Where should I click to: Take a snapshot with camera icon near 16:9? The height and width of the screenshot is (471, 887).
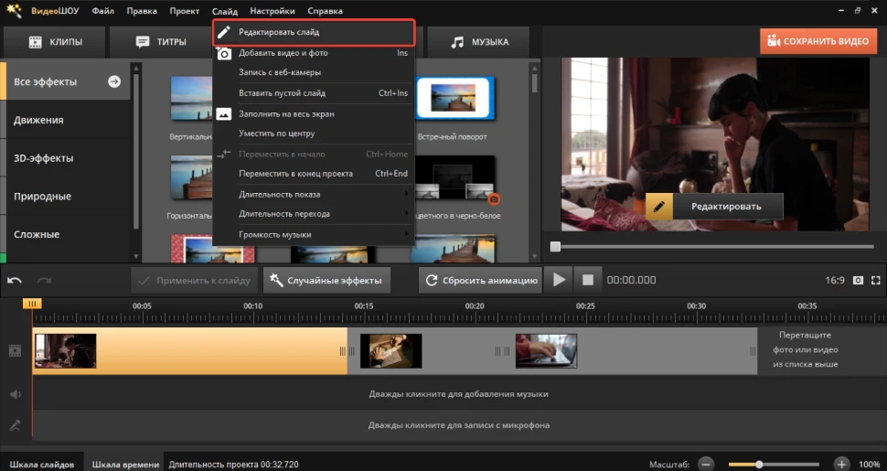coord(858,280)
